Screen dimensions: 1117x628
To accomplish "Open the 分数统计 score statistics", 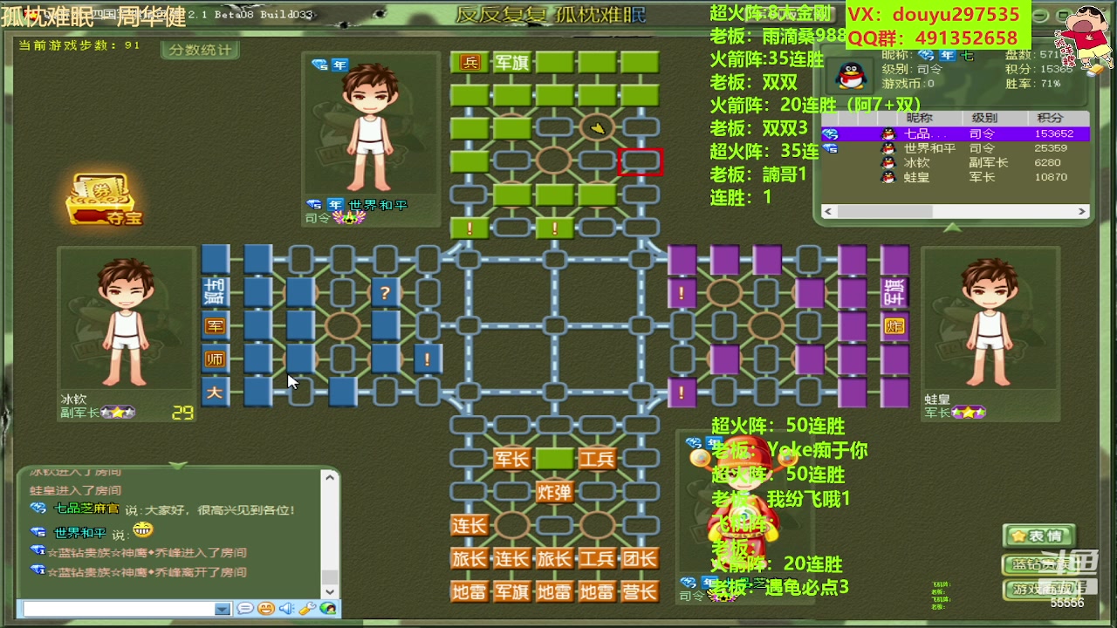I will coord(201,50).
